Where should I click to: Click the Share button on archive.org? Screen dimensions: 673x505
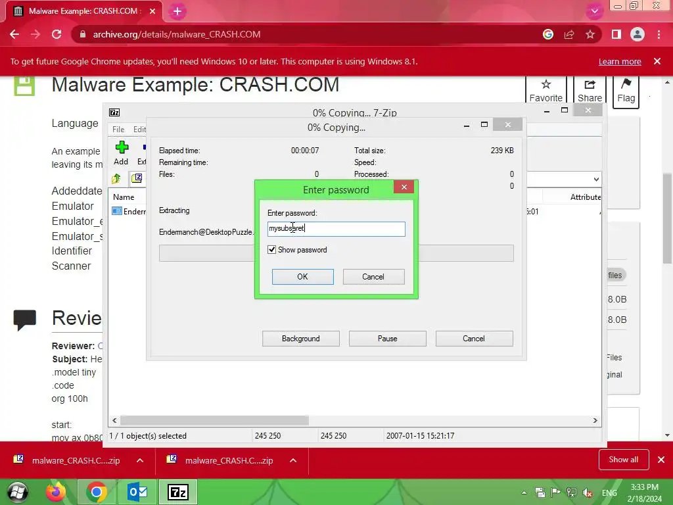pyautogui.click(x=590, y=91)
